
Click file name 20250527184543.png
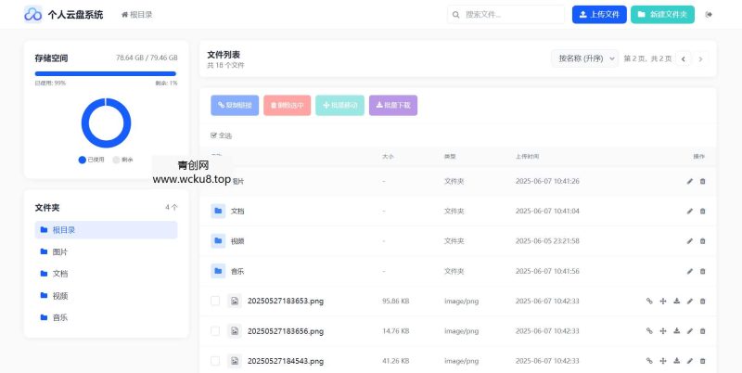click(286, 361)
